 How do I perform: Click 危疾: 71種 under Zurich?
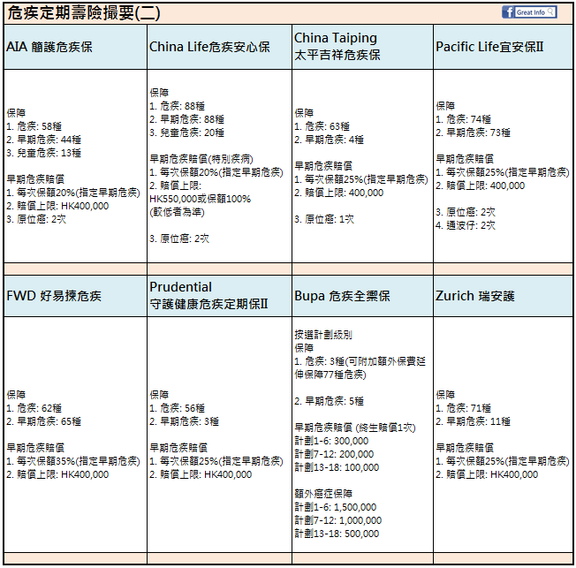click(x=464, y=408)
